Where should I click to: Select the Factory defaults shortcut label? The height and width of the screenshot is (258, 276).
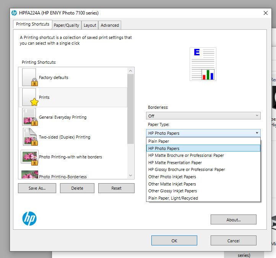click(54, 77)
